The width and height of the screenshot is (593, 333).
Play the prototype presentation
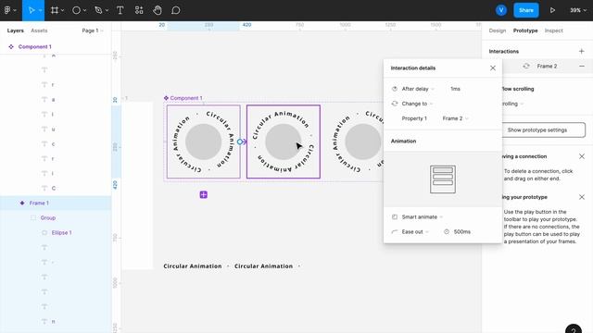[552, 10]
